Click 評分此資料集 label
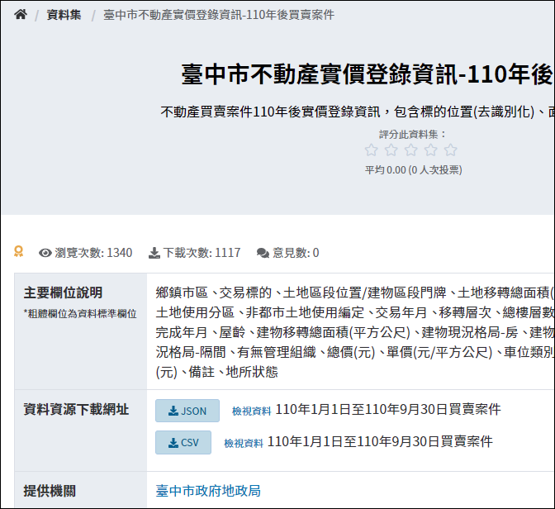The width and height of the screenshot is (555, 509). 412,135
